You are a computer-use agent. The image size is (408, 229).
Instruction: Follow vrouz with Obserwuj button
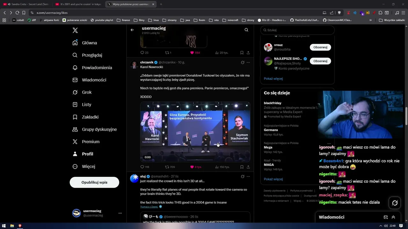coord(320,47)
